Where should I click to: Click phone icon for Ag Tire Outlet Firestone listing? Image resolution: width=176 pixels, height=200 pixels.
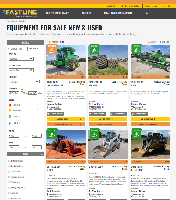[x=90, y=109]
